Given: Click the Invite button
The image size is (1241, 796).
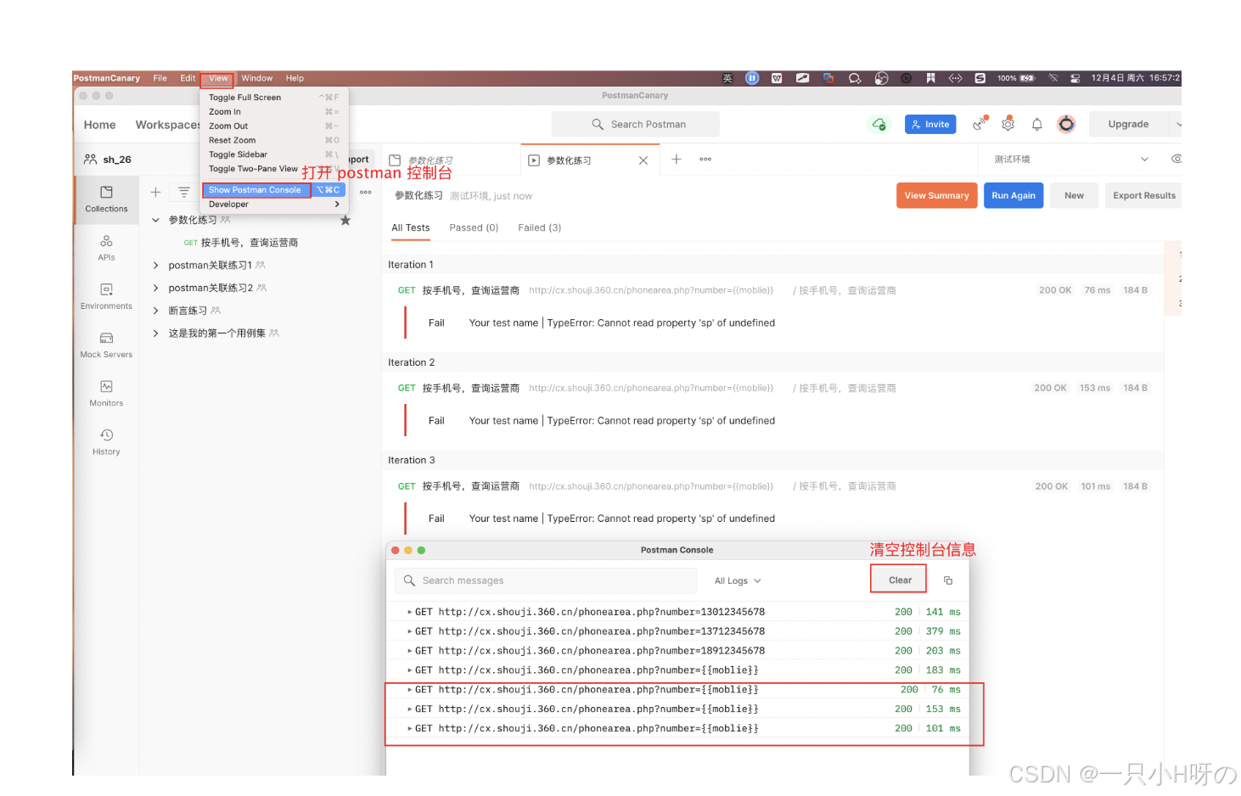Looking at the screenshot, I should (930, 124).
